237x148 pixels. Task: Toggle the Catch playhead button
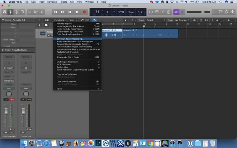(94, 20)
